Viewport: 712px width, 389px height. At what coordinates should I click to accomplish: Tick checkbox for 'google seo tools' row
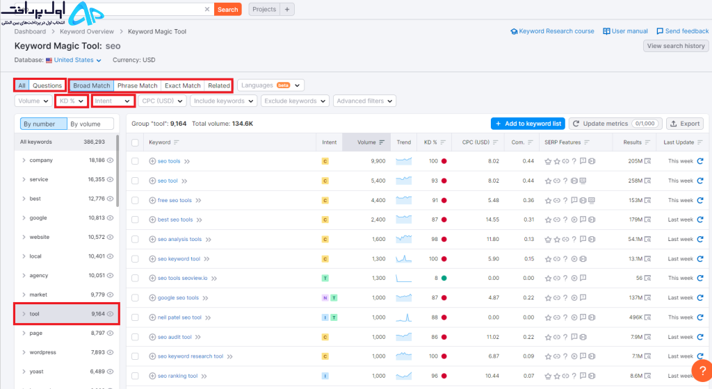click(135, 297)
